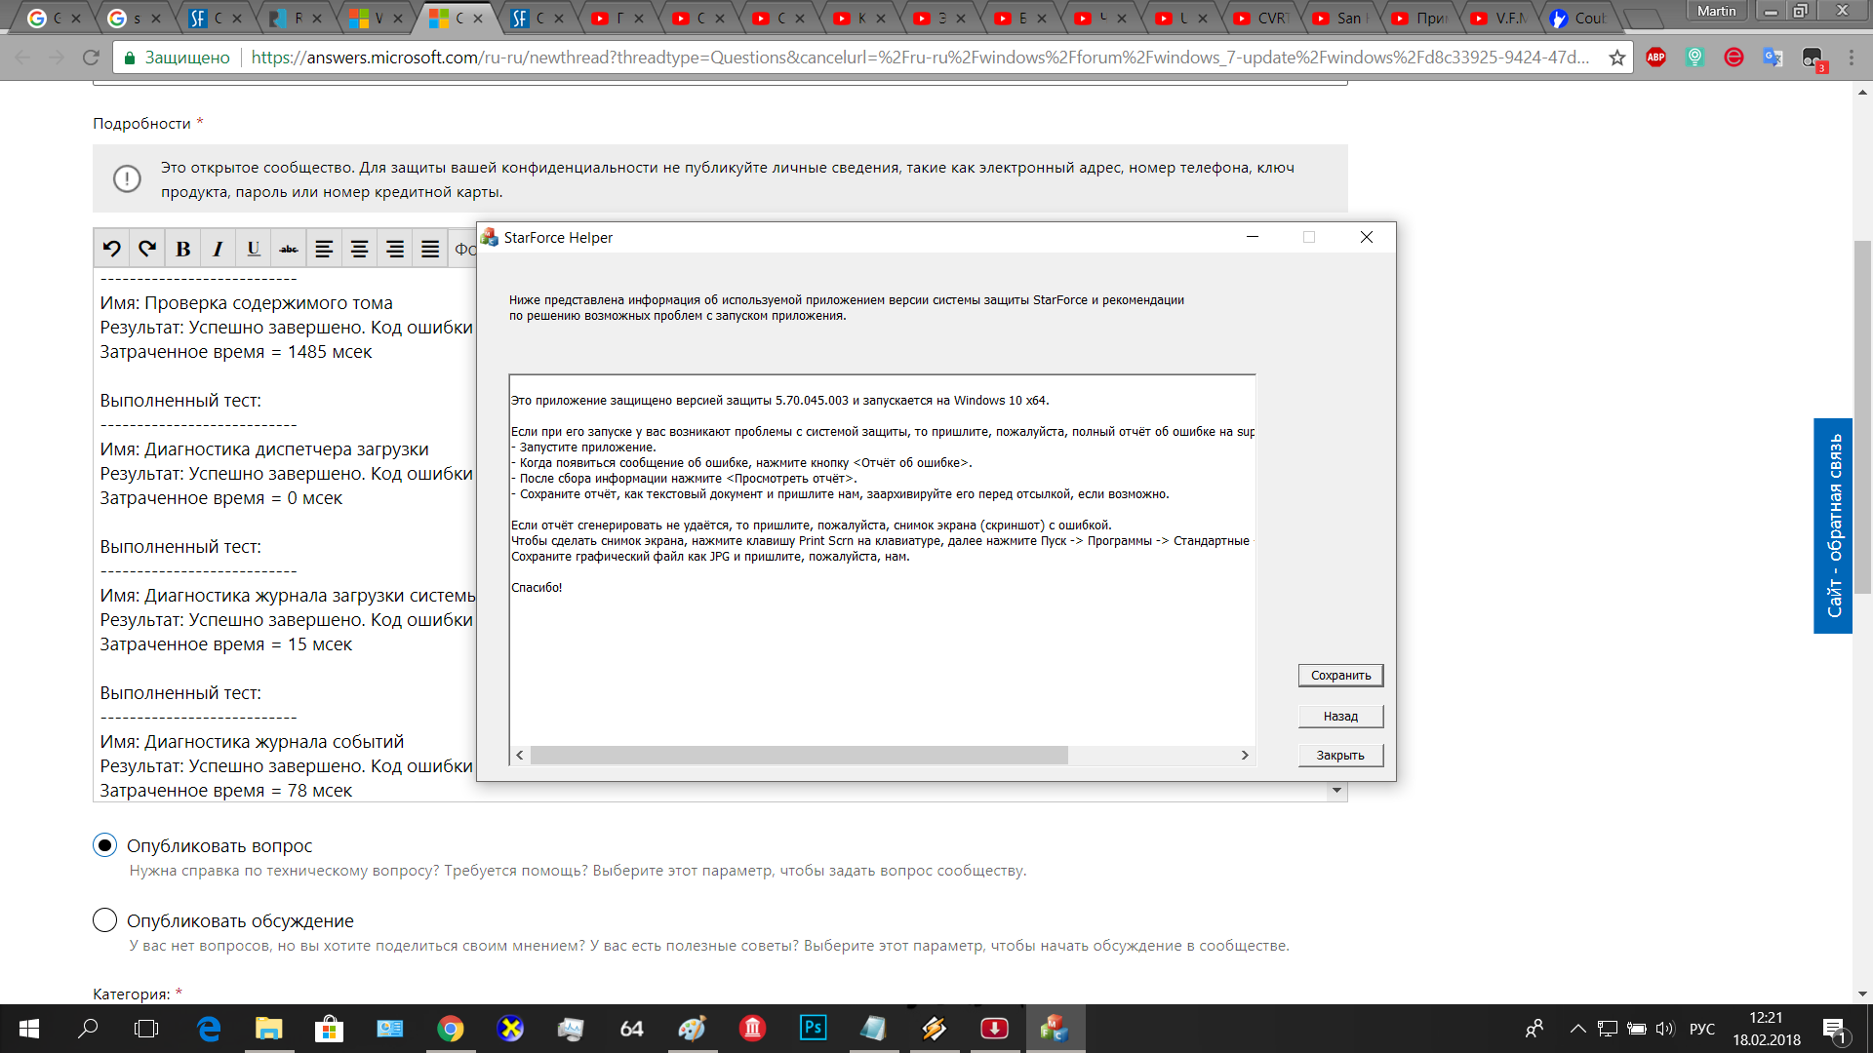
Task: Open Photoshop from taskbar
Action: [813, 1029]
